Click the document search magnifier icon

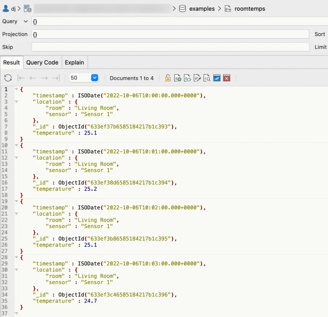[207, 78]
